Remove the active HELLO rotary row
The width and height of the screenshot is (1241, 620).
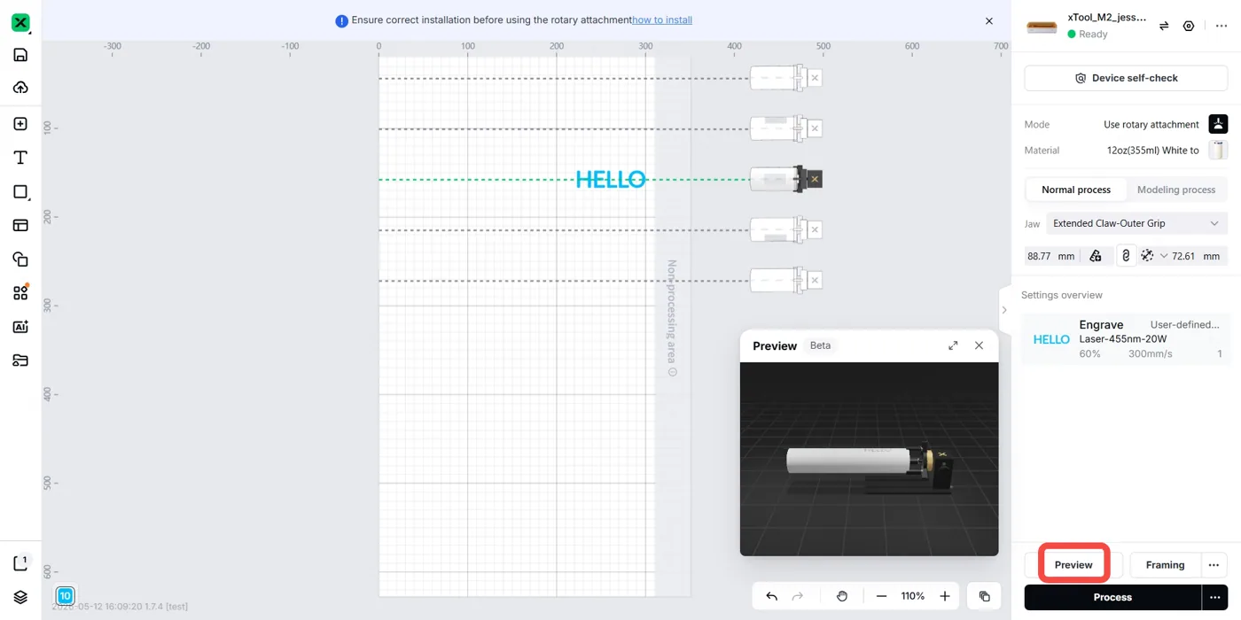point(815,179)
